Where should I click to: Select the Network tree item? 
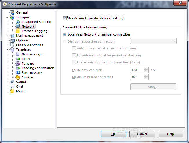pos(28,26)
